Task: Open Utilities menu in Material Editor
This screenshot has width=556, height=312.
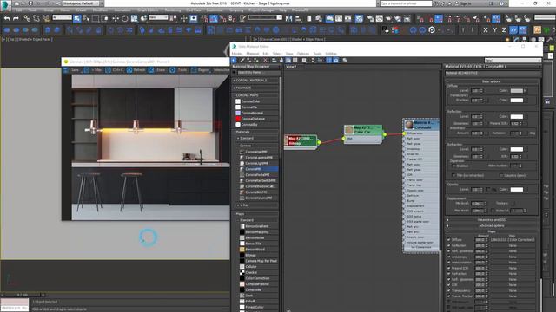Action: click(x=331, y=54)
